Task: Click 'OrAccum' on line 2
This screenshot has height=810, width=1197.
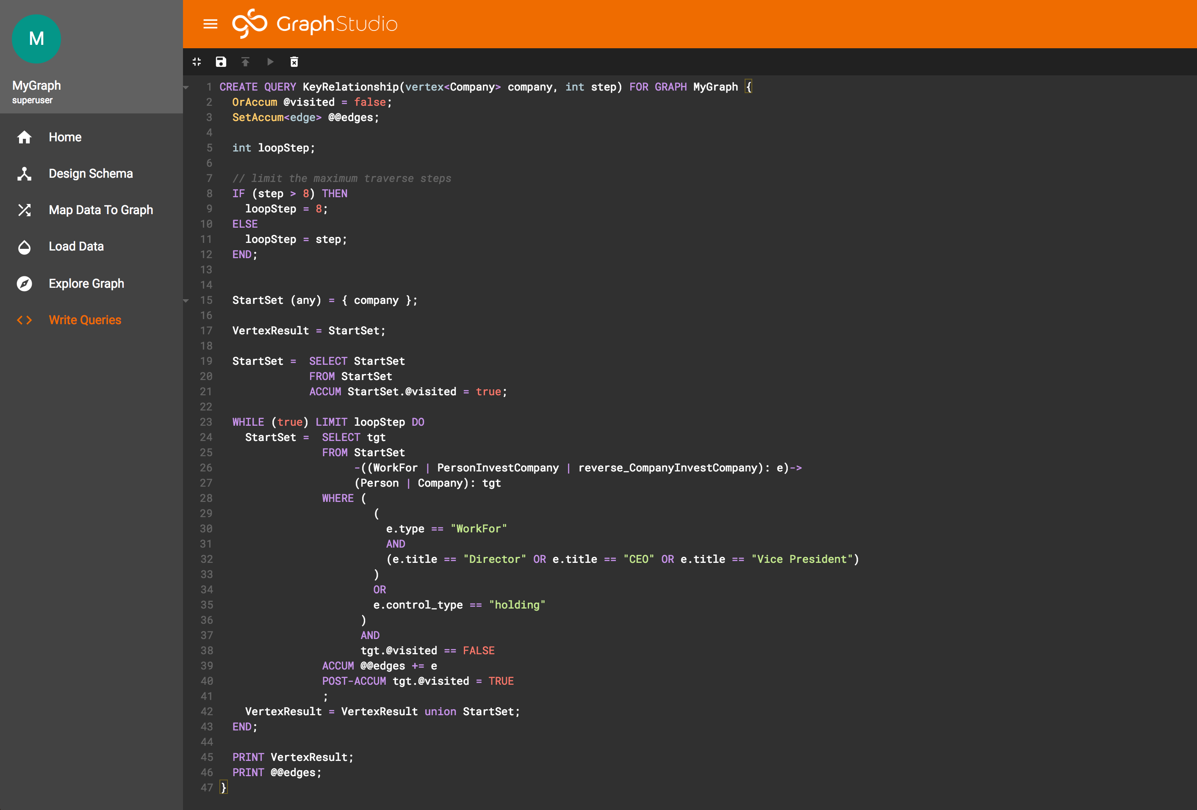Action: pos(255,102)
